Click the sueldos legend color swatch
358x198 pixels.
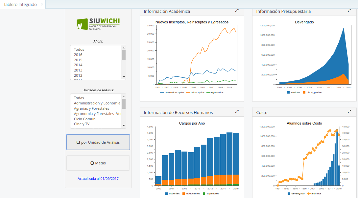(289, 93)
